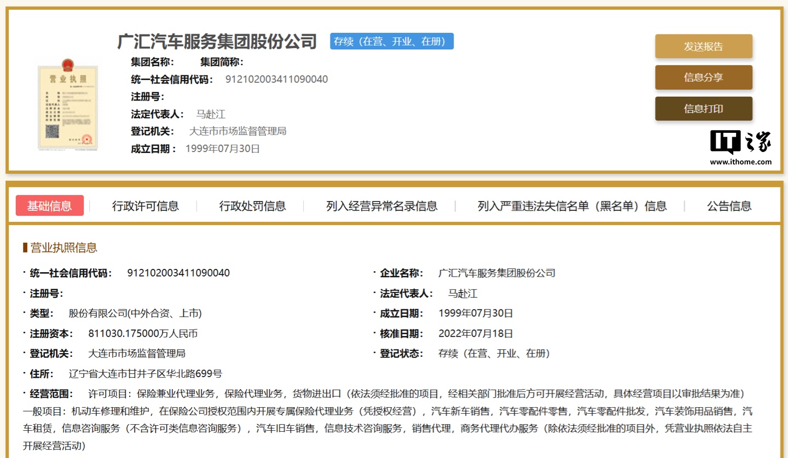Click 登记状态 value 存续（在营、开业、在册）
Viewport: 788px width, 458px height.
point(494,354)
